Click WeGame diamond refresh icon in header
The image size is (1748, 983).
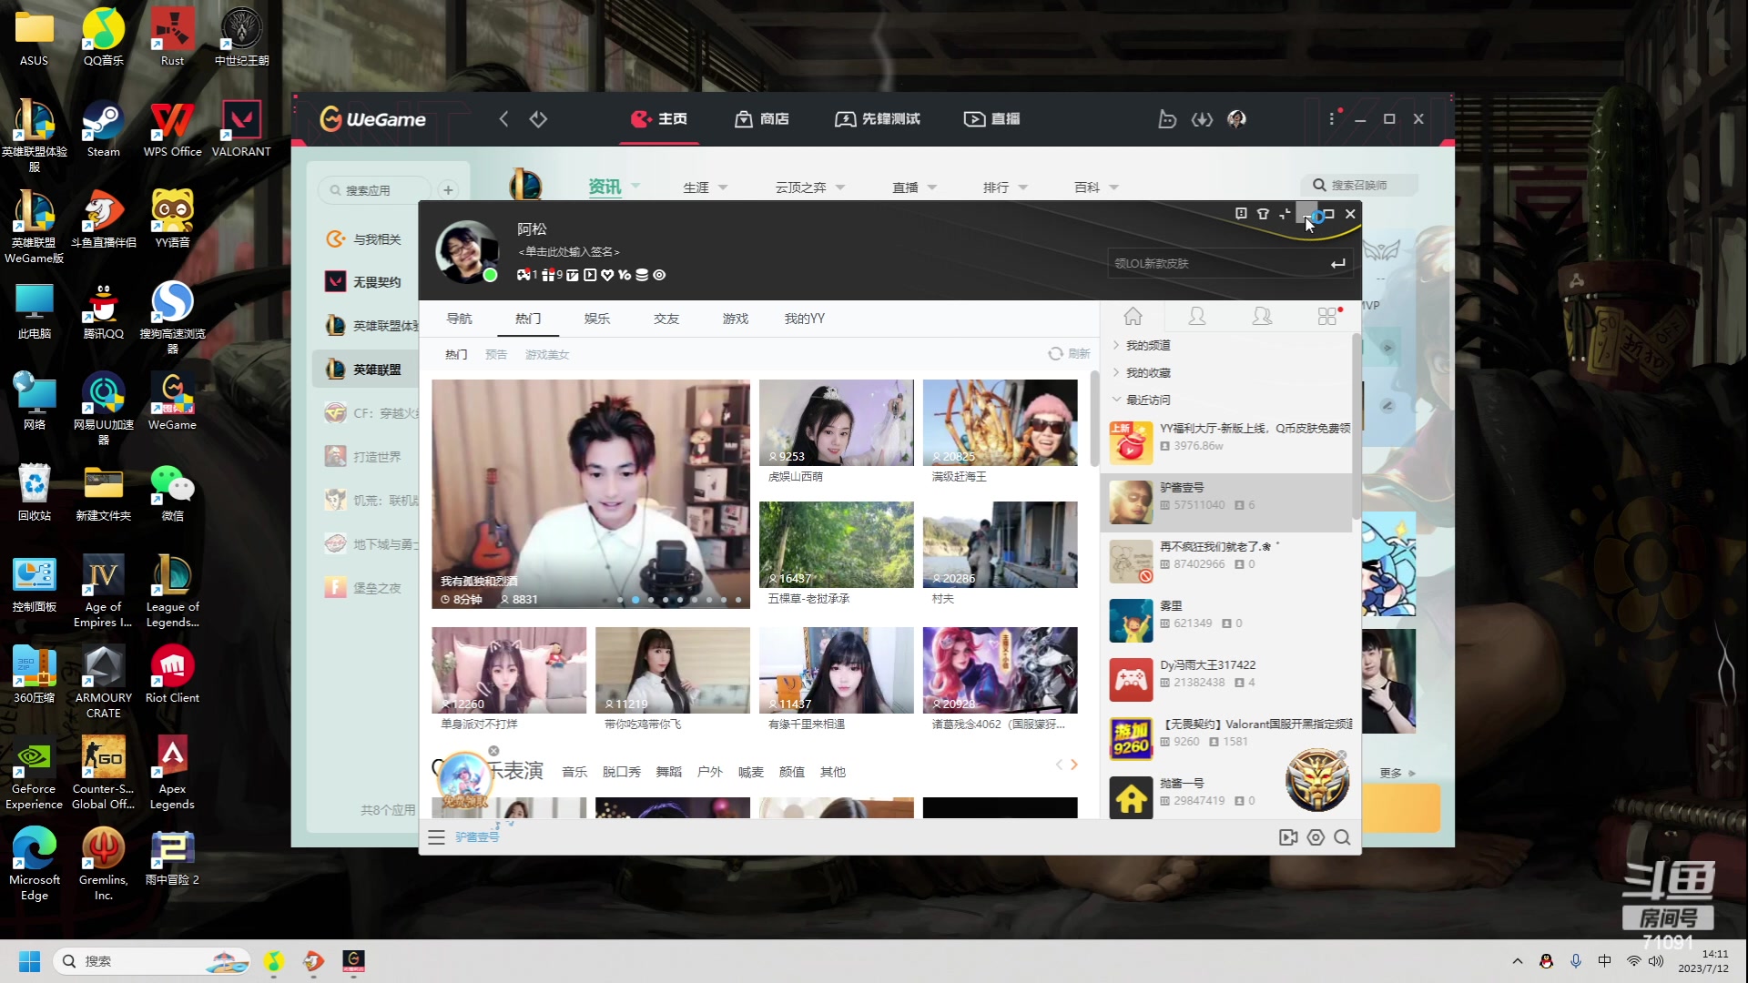click(538, 119)
